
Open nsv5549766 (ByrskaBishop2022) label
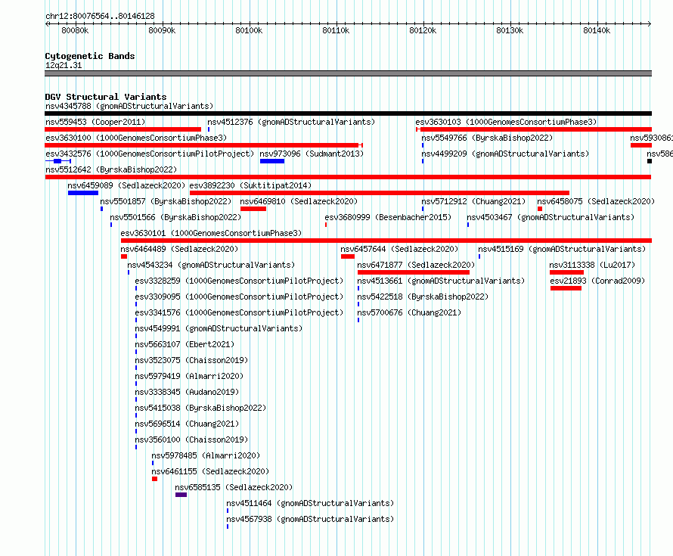point(487,138)
